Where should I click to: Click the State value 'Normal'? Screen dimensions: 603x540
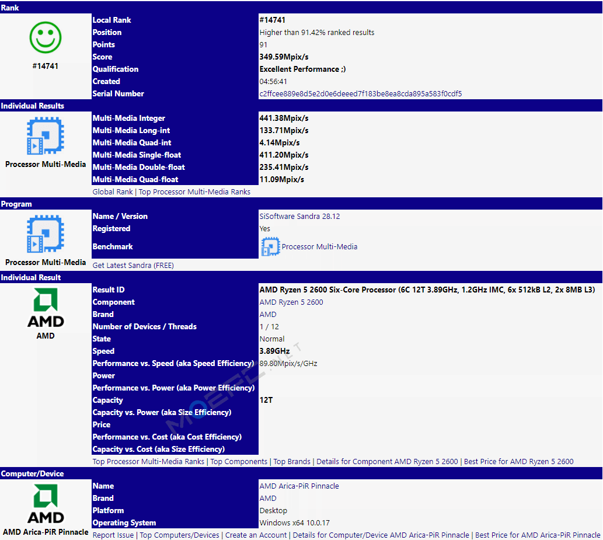[x=272, y=339]
